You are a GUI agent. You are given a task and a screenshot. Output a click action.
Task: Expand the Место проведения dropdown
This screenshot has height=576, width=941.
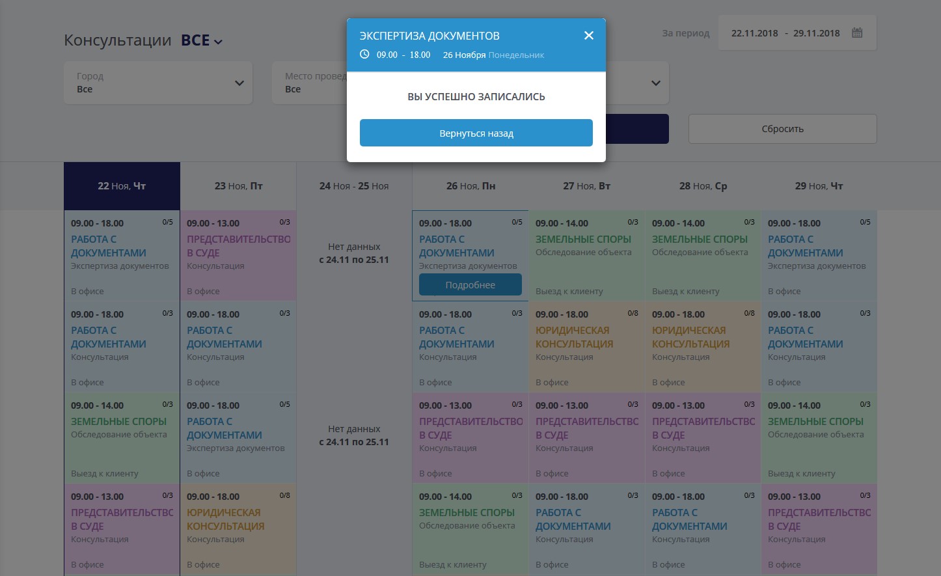[309, 83]
